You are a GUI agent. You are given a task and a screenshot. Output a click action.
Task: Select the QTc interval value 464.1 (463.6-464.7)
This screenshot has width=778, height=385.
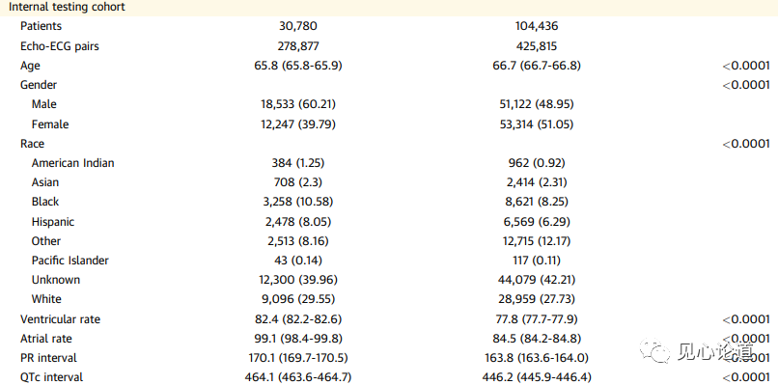(298, 377)
